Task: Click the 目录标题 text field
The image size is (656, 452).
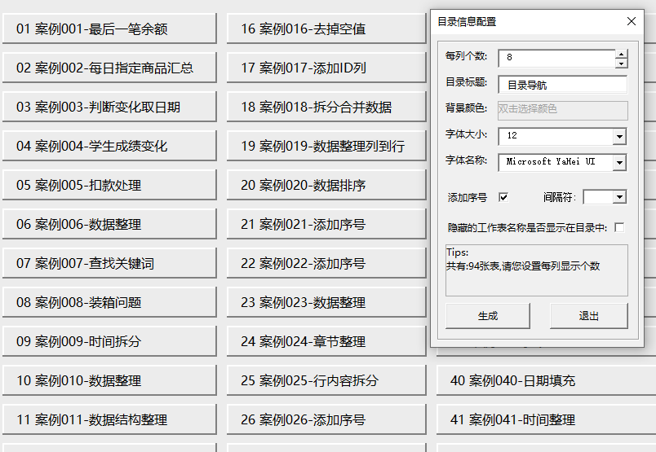Action: click(x=563, y=85)
